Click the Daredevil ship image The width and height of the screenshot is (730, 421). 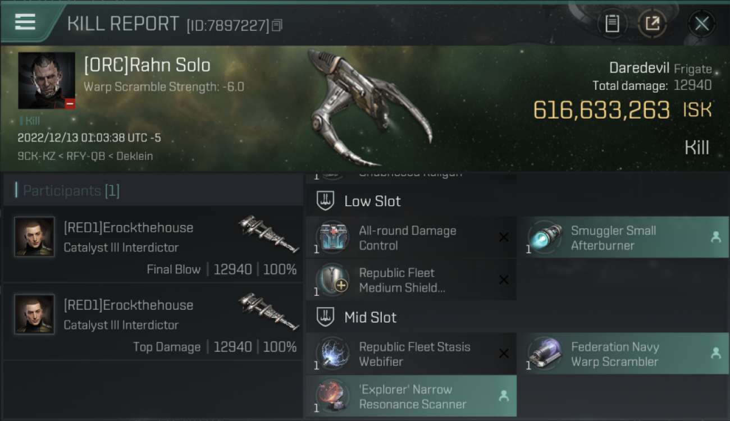click(x=372, y=107)
